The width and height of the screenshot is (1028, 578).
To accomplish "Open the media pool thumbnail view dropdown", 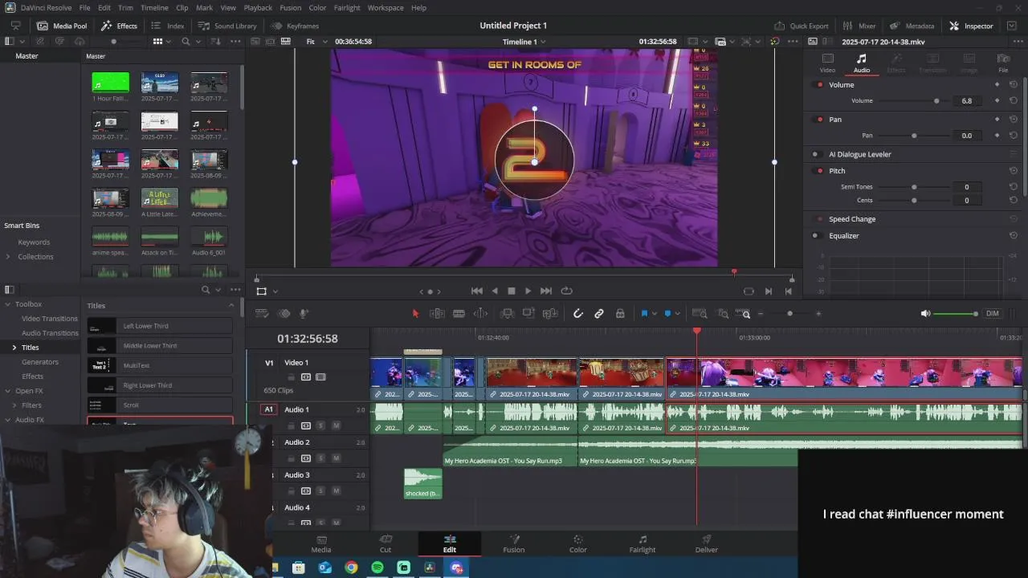I will (169, 41).
